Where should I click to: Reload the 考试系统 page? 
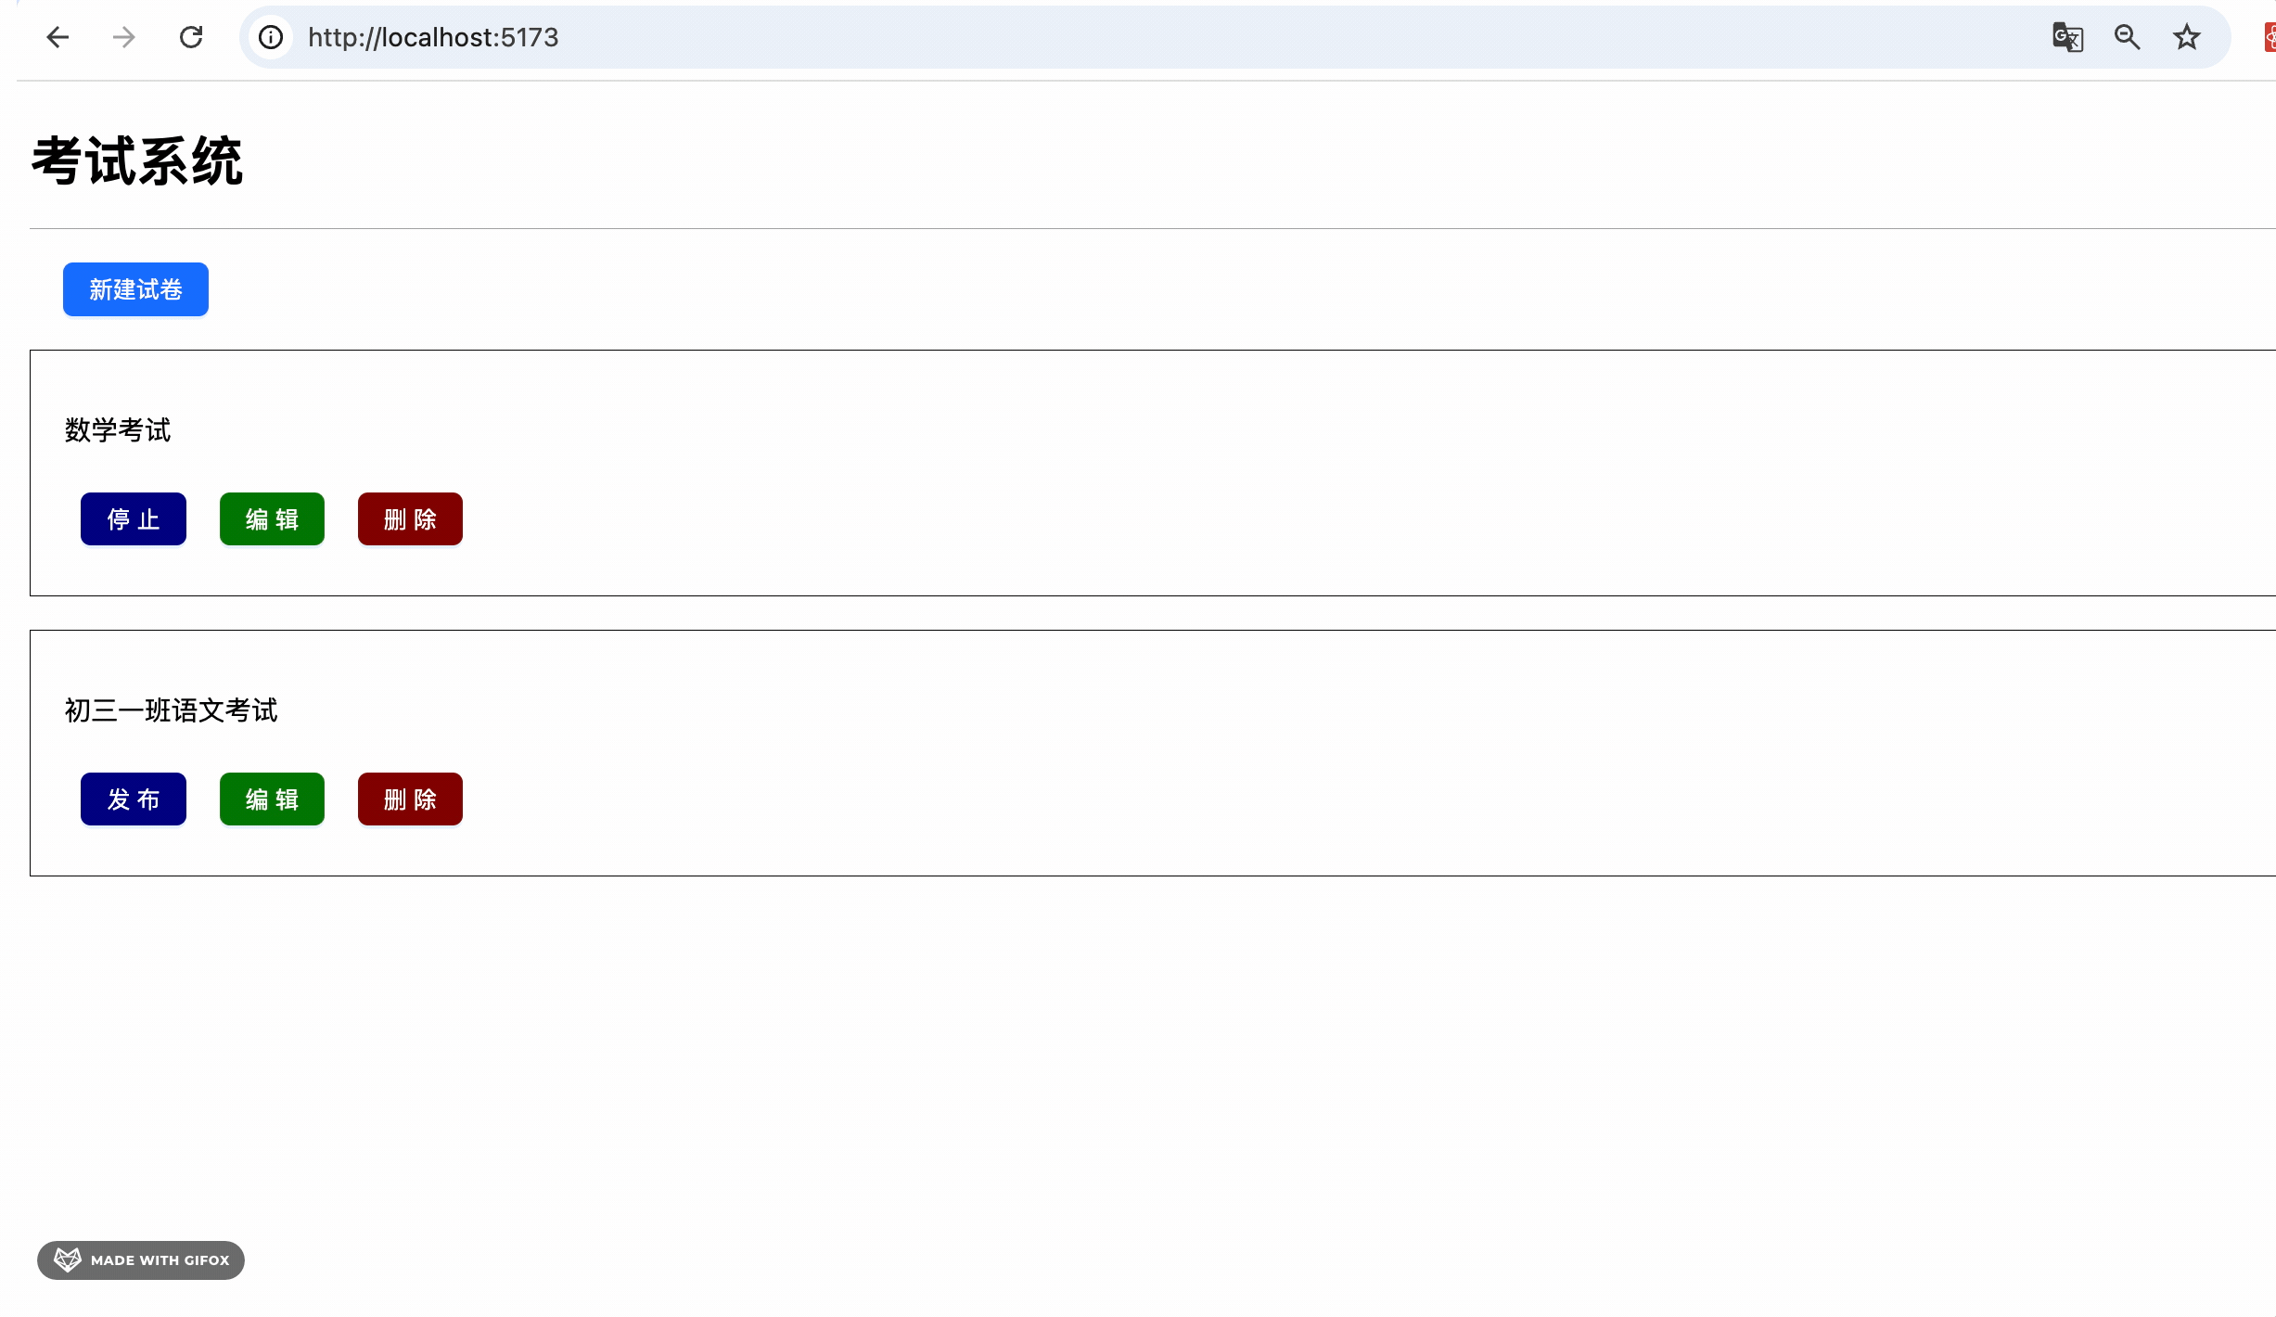(x=191, y=37)
